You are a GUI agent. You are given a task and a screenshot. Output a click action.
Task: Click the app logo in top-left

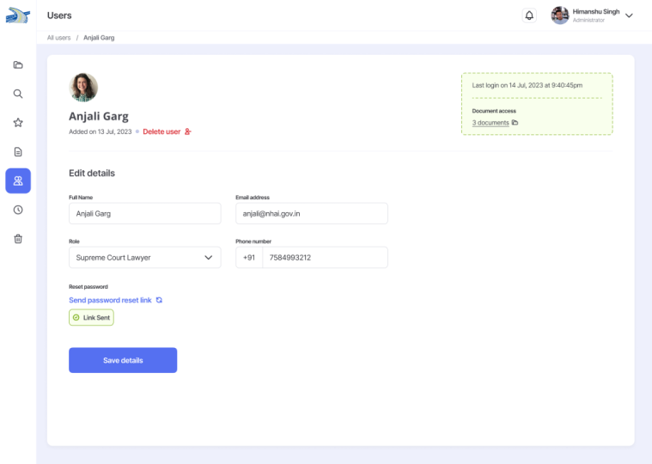click(x=17, y=15)
